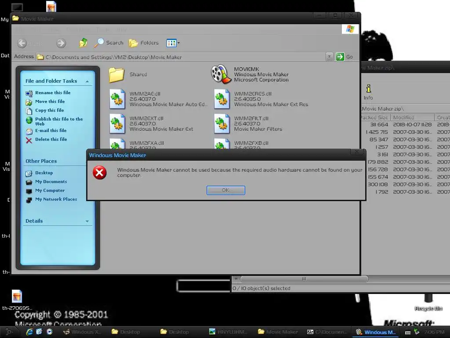Click the Windows flag logo in Explorer
The width and height of the screenshot is (450, 338).
pyautogui.click(x=350, y=29)
